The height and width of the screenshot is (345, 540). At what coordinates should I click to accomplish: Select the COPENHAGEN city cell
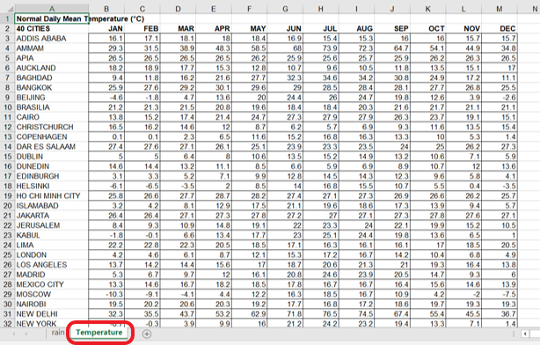(x=52, y=136)
